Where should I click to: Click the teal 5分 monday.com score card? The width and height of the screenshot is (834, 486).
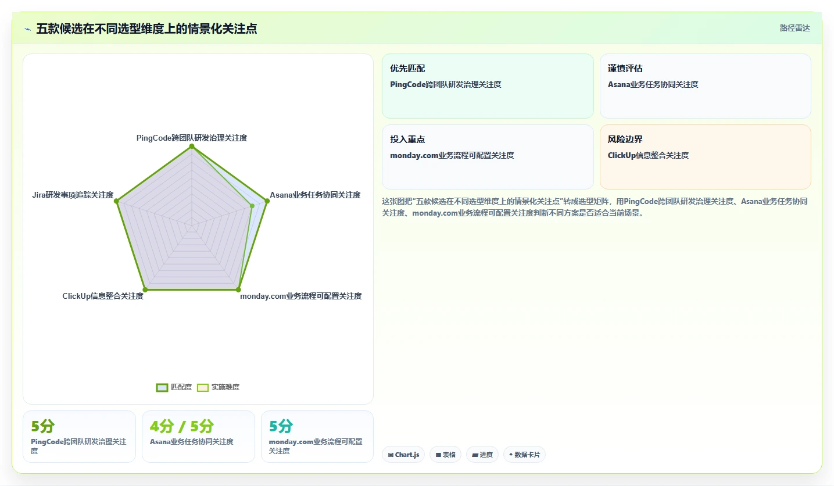[317, 437]
